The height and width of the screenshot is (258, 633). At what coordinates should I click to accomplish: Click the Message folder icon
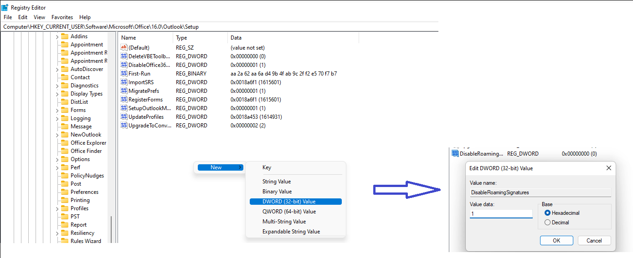tap(64, 126)
